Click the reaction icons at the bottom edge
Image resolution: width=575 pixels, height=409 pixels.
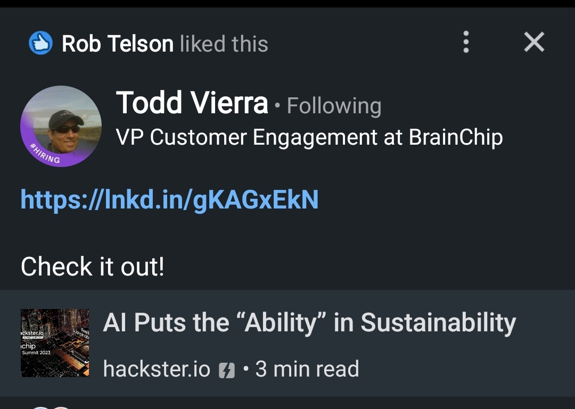tap(51, 406)
